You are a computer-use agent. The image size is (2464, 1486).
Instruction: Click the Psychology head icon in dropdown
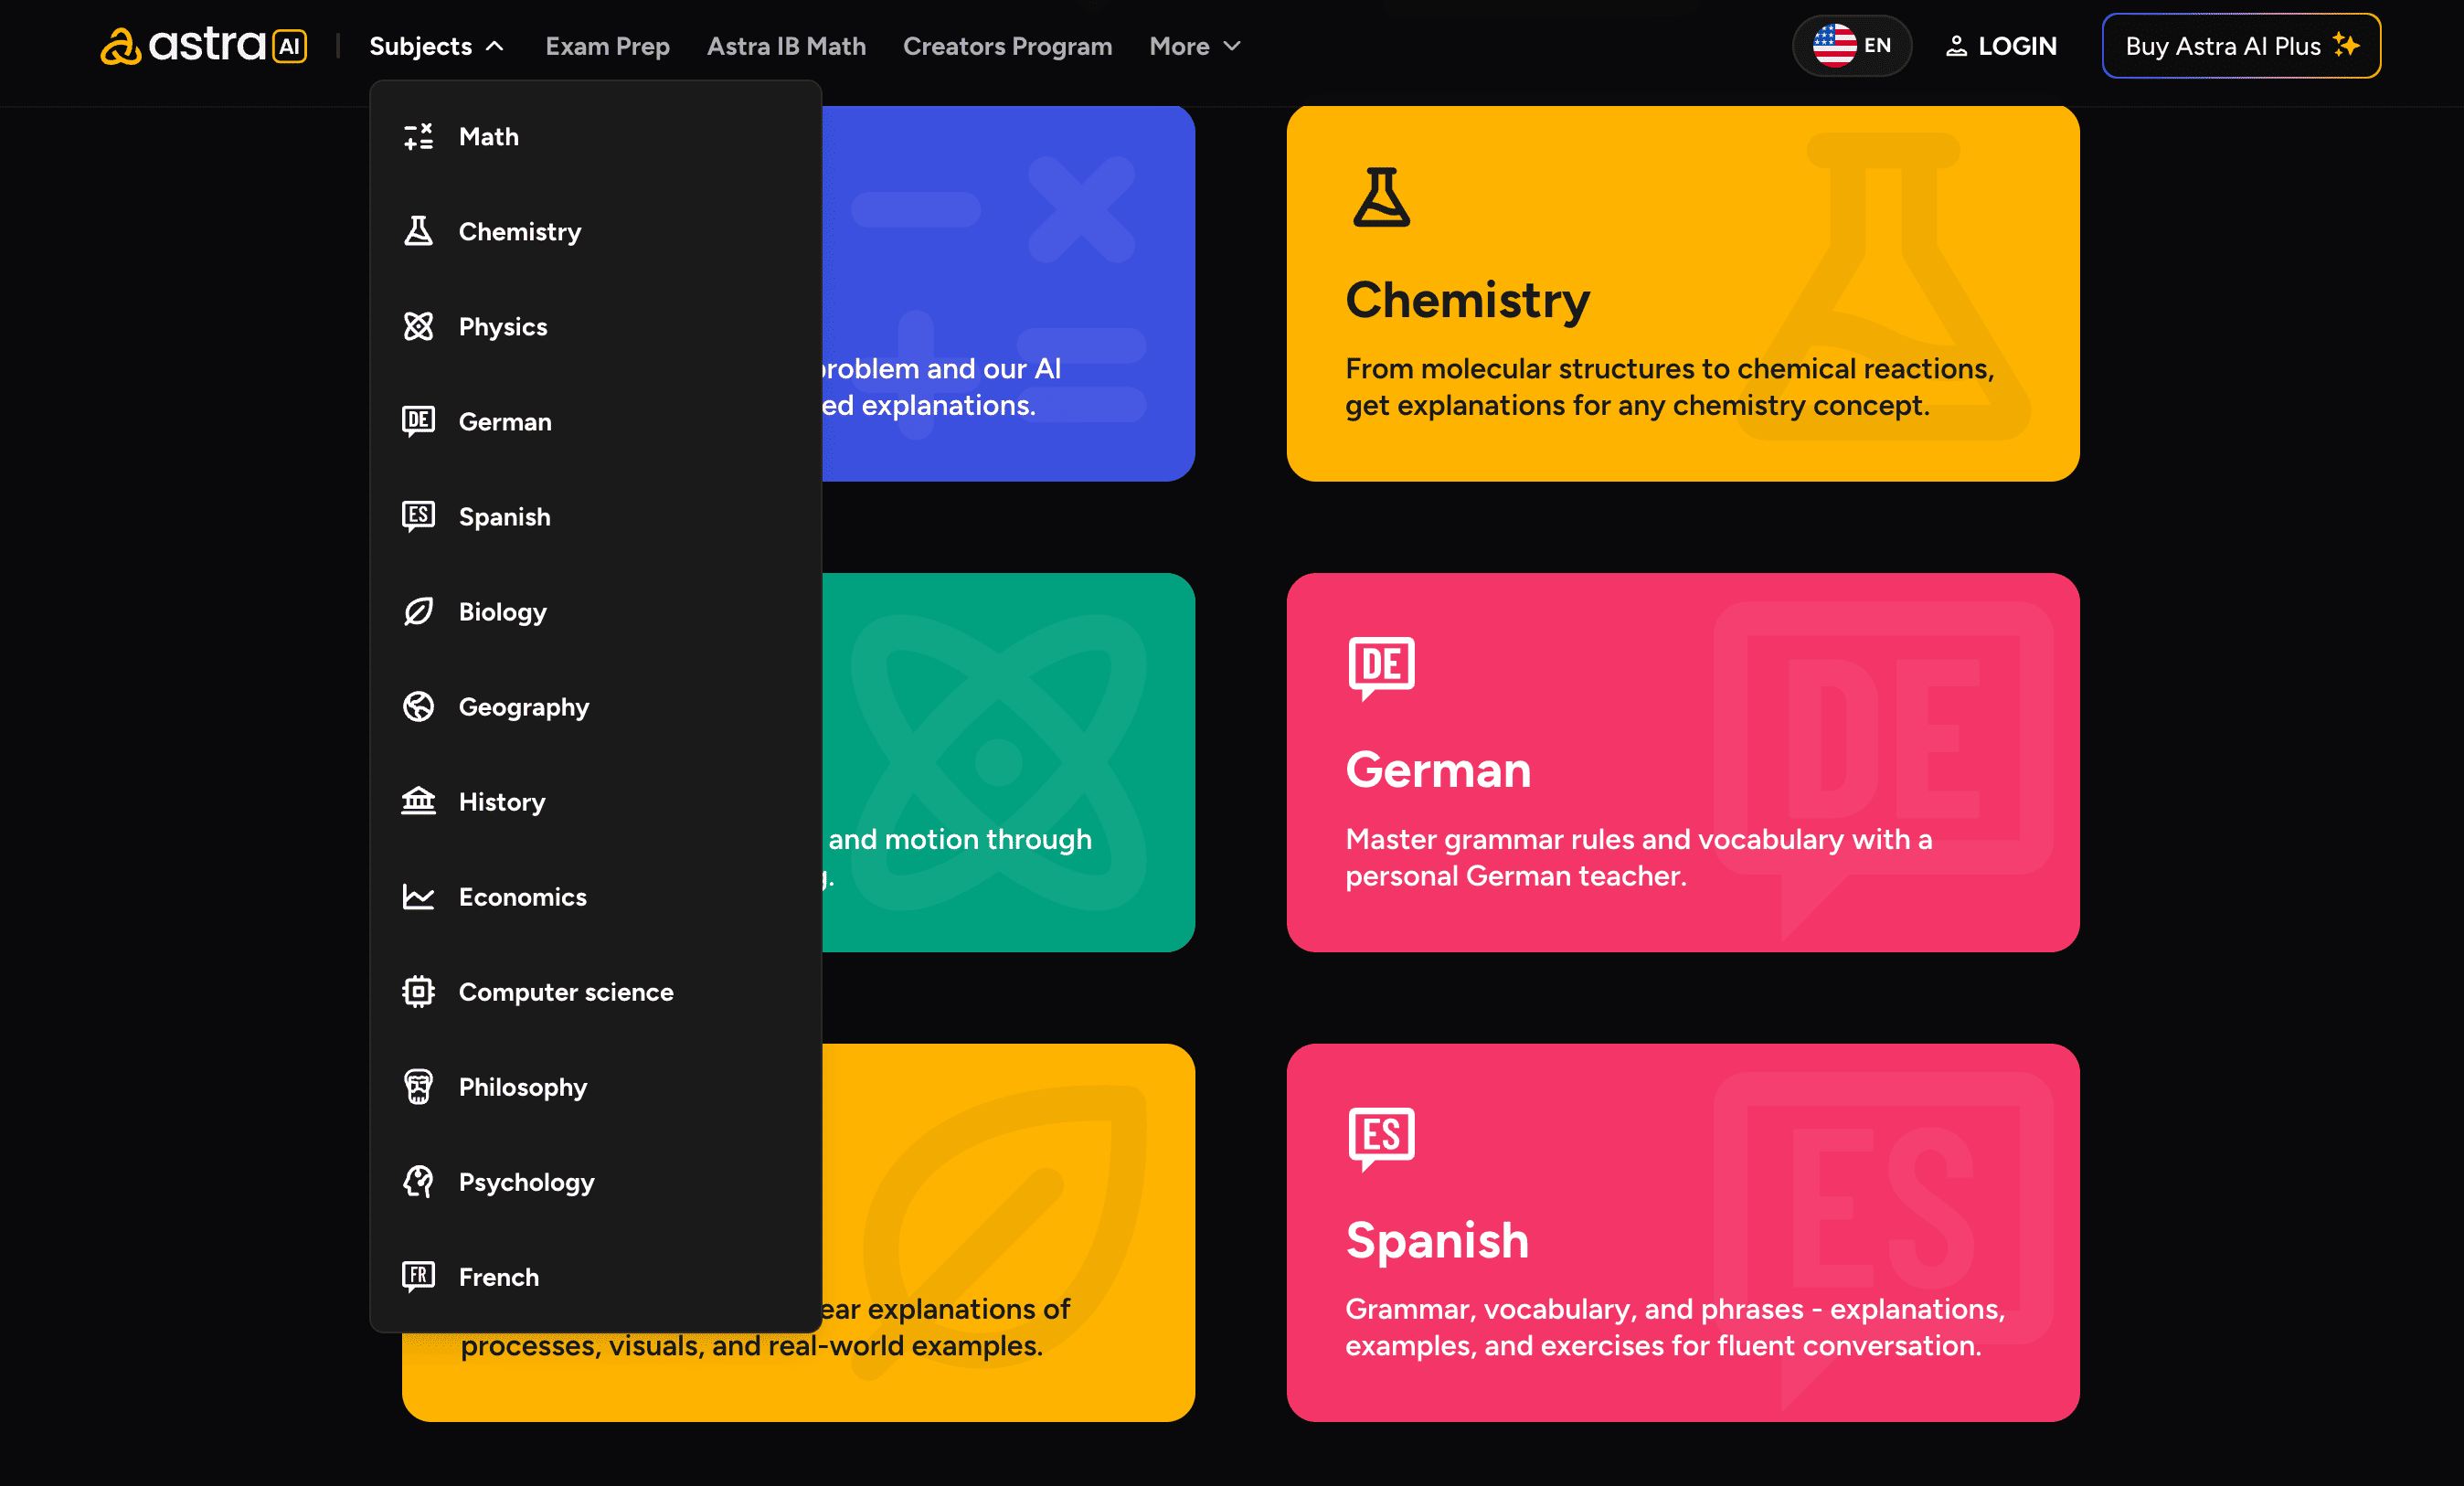pyautogui.click(x=418, y=1182)
